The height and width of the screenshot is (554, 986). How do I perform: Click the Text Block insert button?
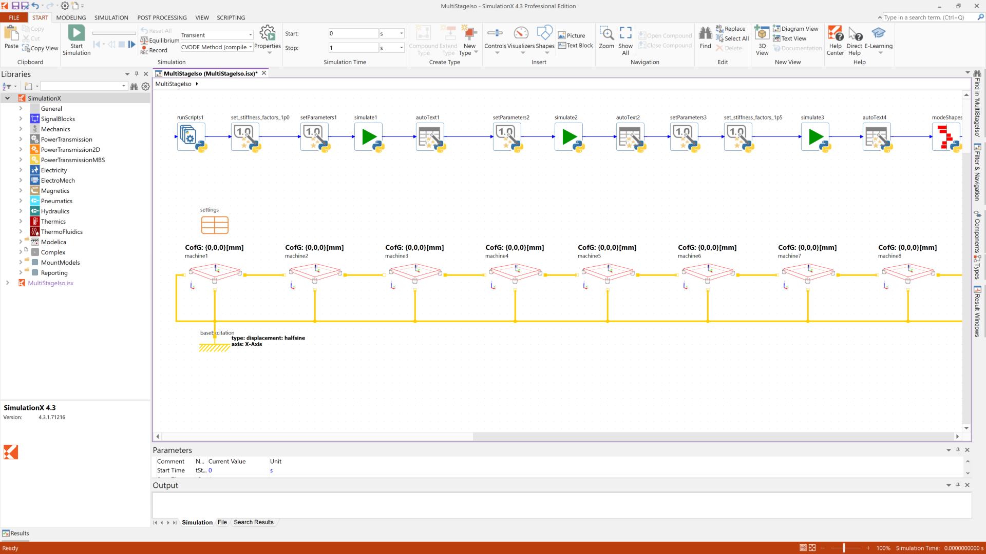coord(575,46)
